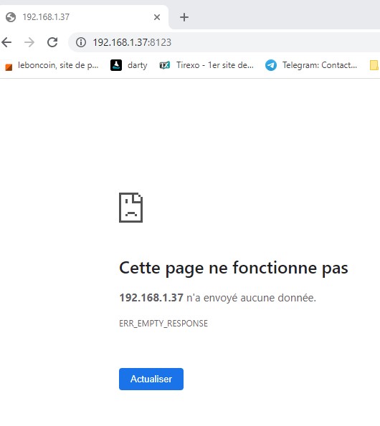Go back using the back arrow
This screenshot has width=380, height=426.
pyautogui.click(x=6, y=42)
